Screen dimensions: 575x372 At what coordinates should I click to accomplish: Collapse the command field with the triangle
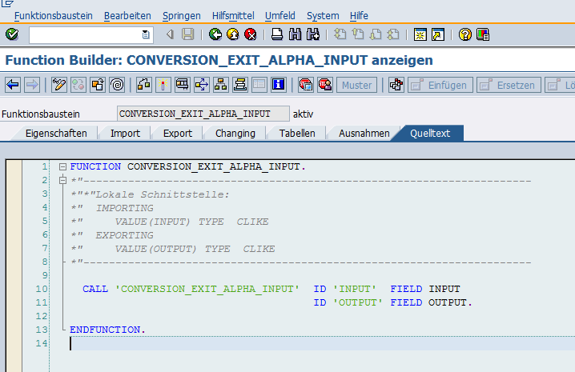(170, 34)
